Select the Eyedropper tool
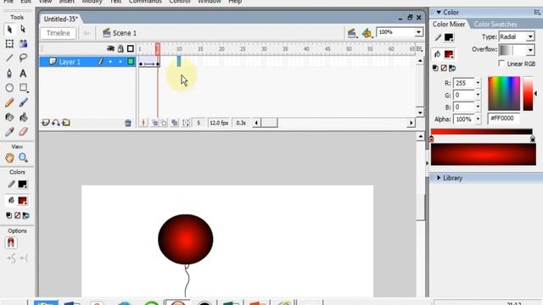This screenshot has height=305, width=543. [9, 132]
